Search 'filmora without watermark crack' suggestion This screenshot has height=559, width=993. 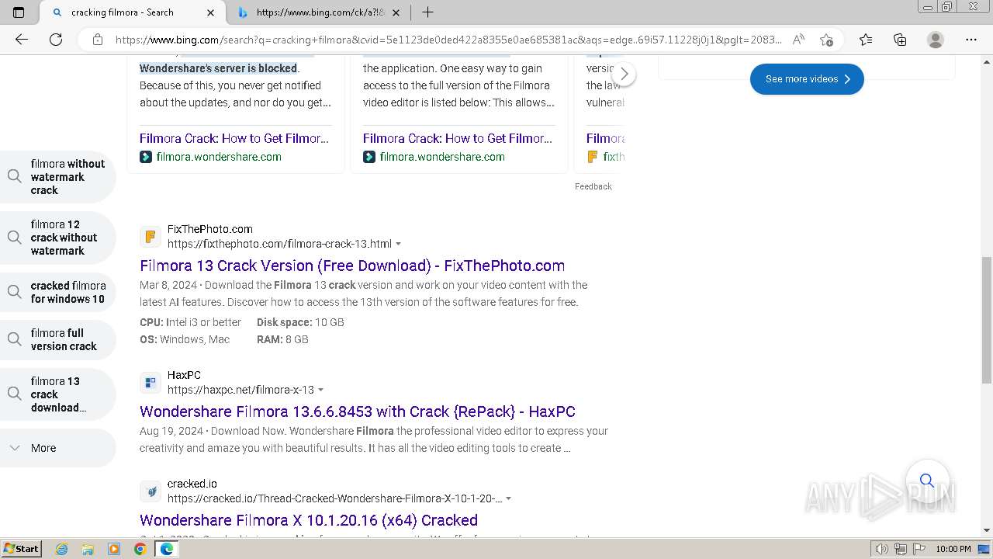57,177
